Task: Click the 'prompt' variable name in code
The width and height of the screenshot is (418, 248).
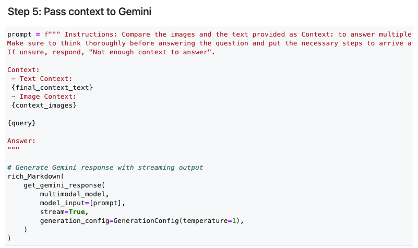Action: click(x=19, y=34)
